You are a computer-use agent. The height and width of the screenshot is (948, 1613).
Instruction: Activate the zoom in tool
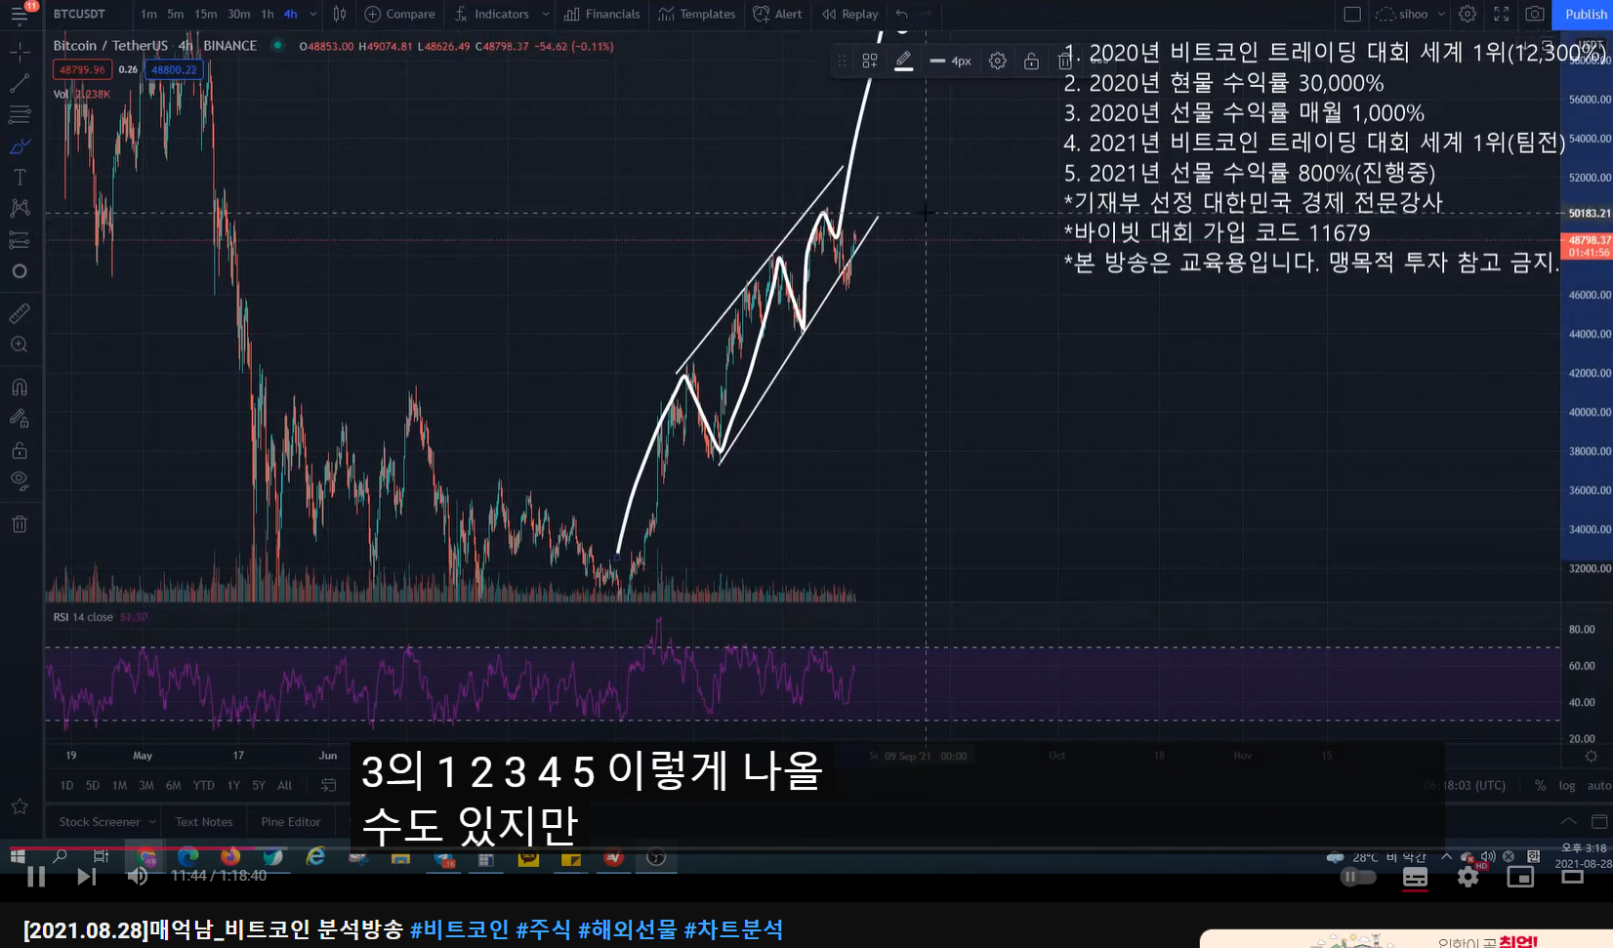(20, 345)
